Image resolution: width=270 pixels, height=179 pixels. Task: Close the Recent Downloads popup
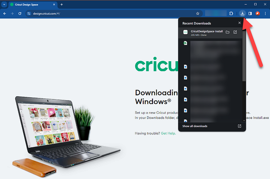tap(240, 23)
